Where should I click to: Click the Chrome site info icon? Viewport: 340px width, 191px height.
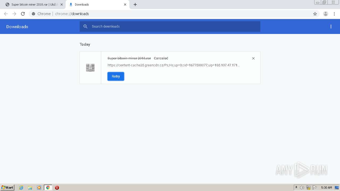pos(33,14)
